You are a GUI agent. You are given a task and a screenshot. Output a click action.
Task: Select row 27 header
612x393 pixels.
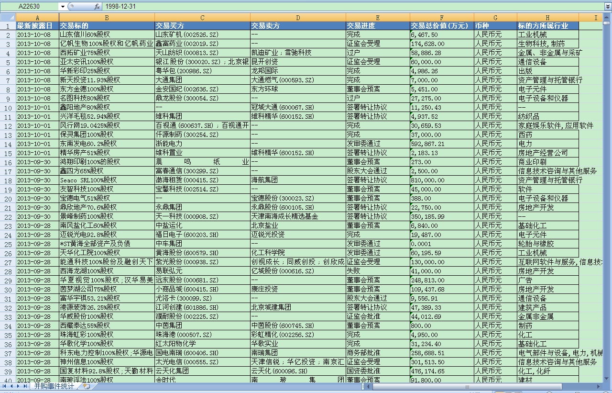click(x=8, y=262)
